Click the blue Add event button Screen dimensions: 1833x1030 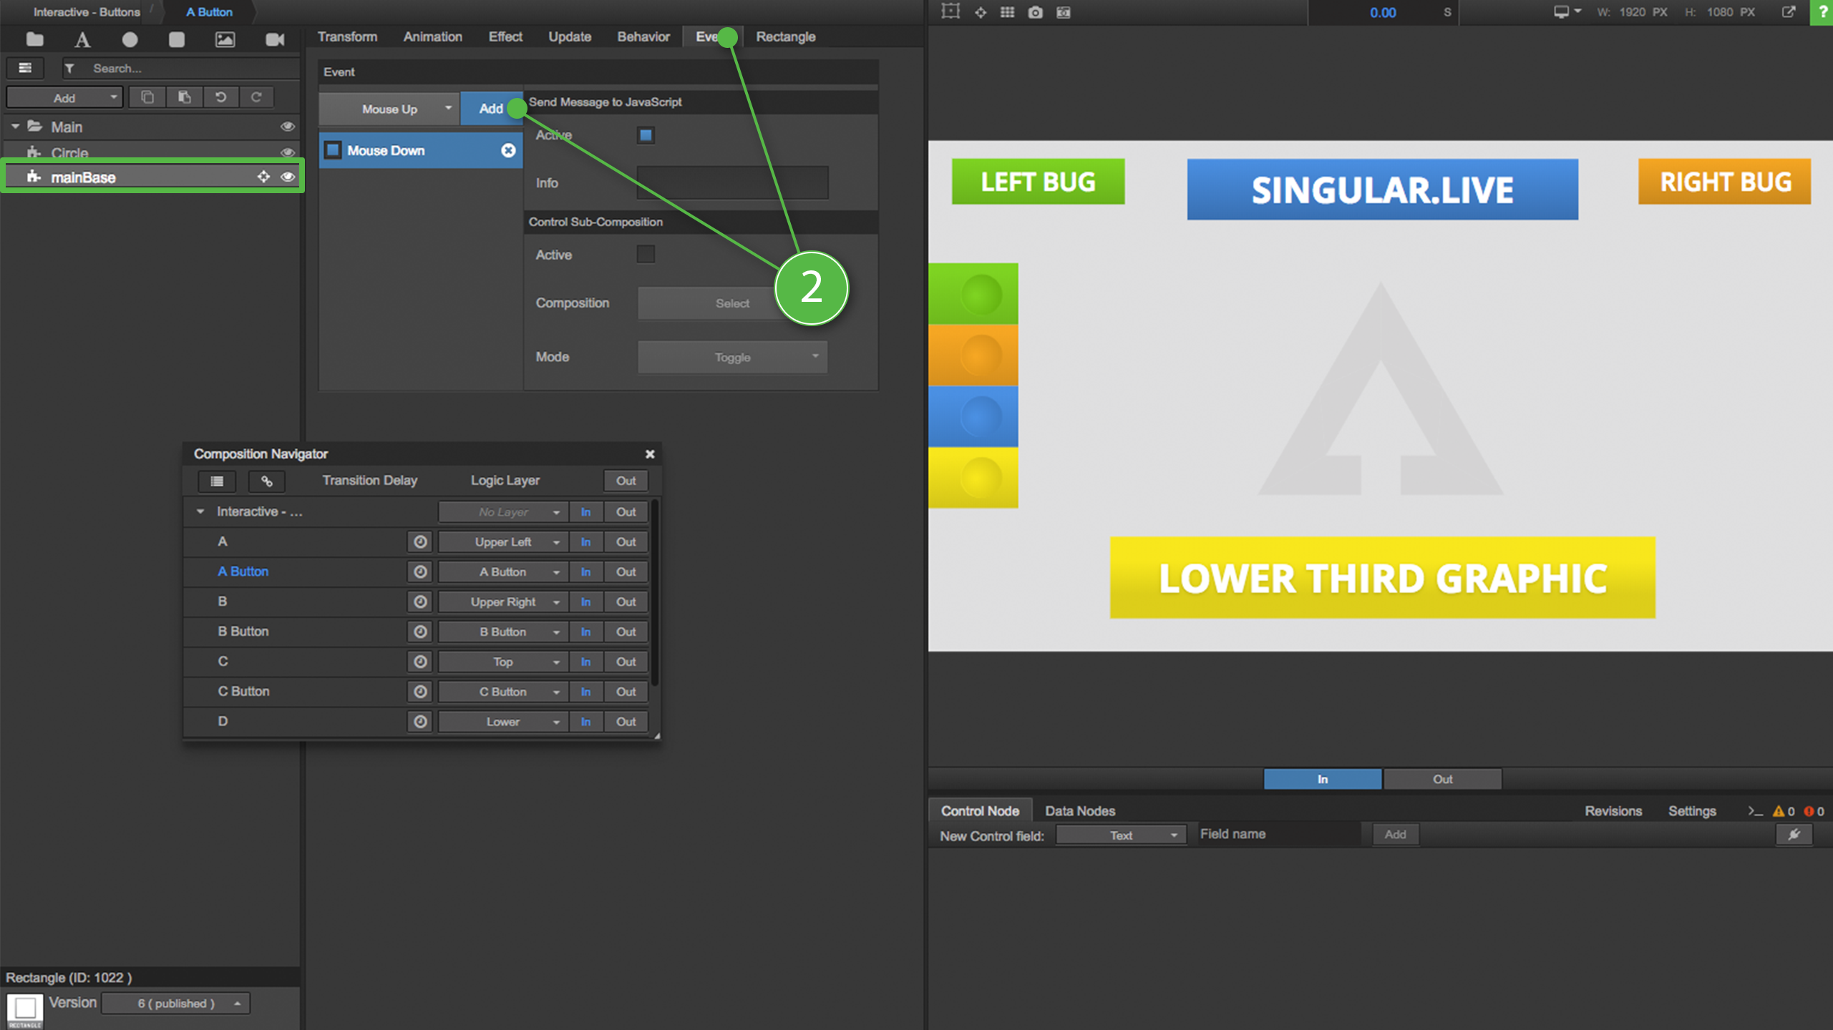click(491, 109)
